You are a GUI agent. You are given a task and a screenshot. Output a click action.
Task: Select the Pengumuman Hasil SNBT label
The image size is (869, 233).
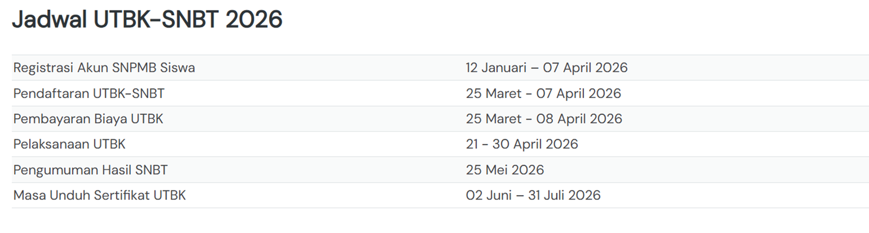tap(90, 170)
